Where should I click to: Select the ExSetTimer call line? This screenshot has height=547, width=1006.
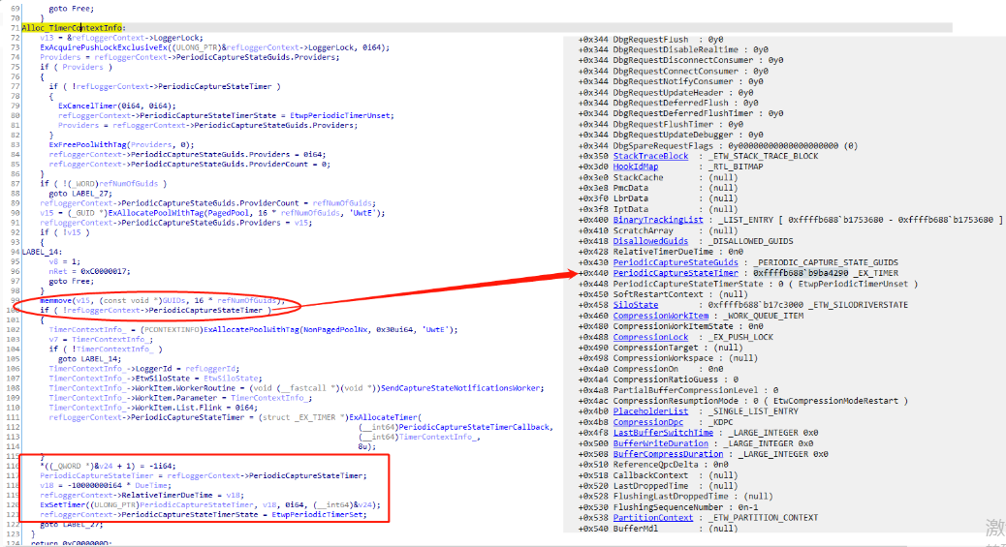[209, 504]
